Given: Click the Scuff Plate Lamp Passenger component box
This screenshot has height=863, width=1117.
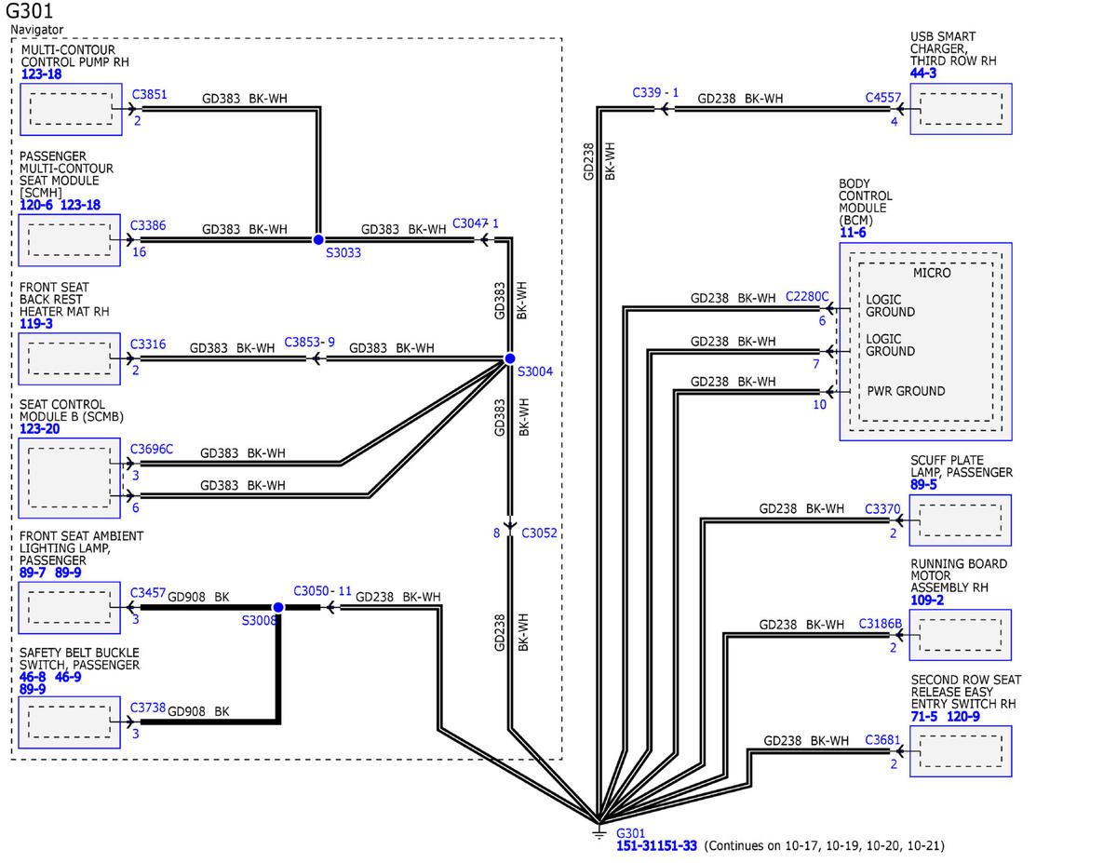Looking at the screenshot, I should 961,519.
